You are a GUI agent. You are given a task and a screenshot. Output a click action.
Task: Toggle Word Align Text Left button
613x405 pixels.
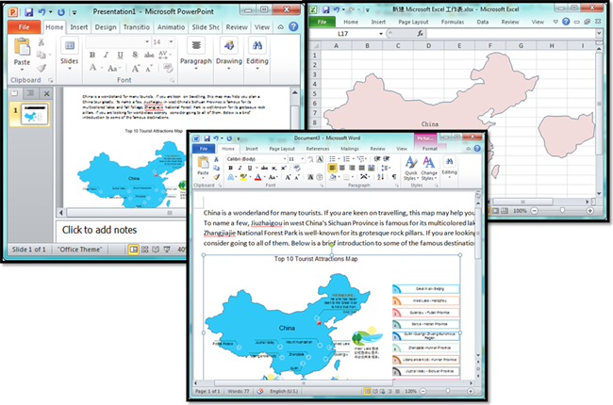pyautogui.click(x=332, y=168)
